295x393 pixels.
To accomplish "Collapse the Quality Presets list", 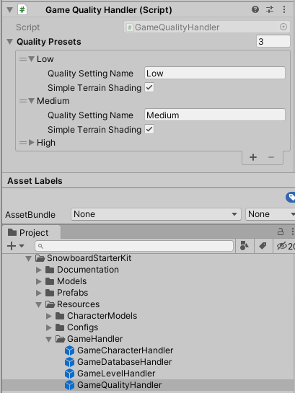I will point(10,42).
